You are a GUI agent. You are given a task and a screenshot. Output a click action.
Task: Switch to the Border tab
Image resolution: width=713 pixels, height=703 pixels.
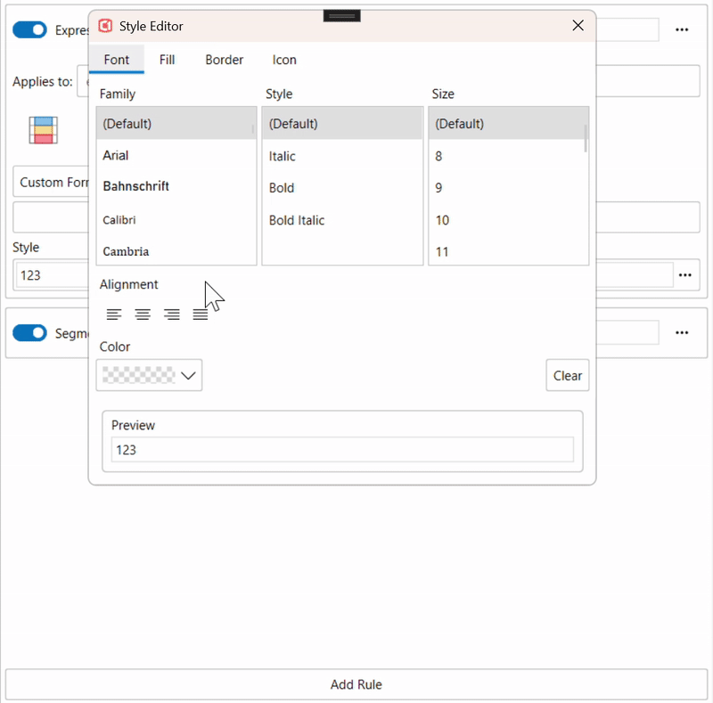tap(224, 60)
